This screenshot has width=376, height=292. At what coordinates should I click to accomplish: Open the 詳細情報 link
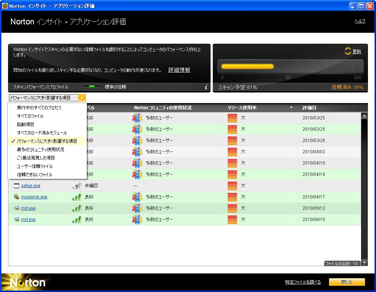pyautogui.click(x=179, y=70)
